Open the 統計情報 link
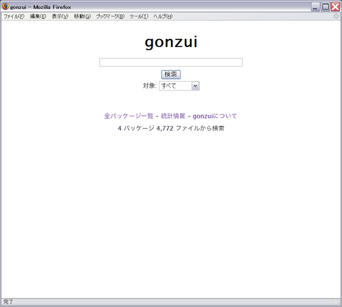 click(173, 116)
